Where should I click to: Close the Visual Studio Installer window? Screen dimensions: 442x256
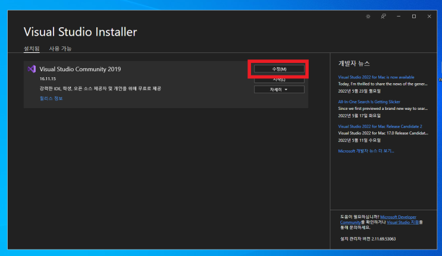tap(429, 17)
